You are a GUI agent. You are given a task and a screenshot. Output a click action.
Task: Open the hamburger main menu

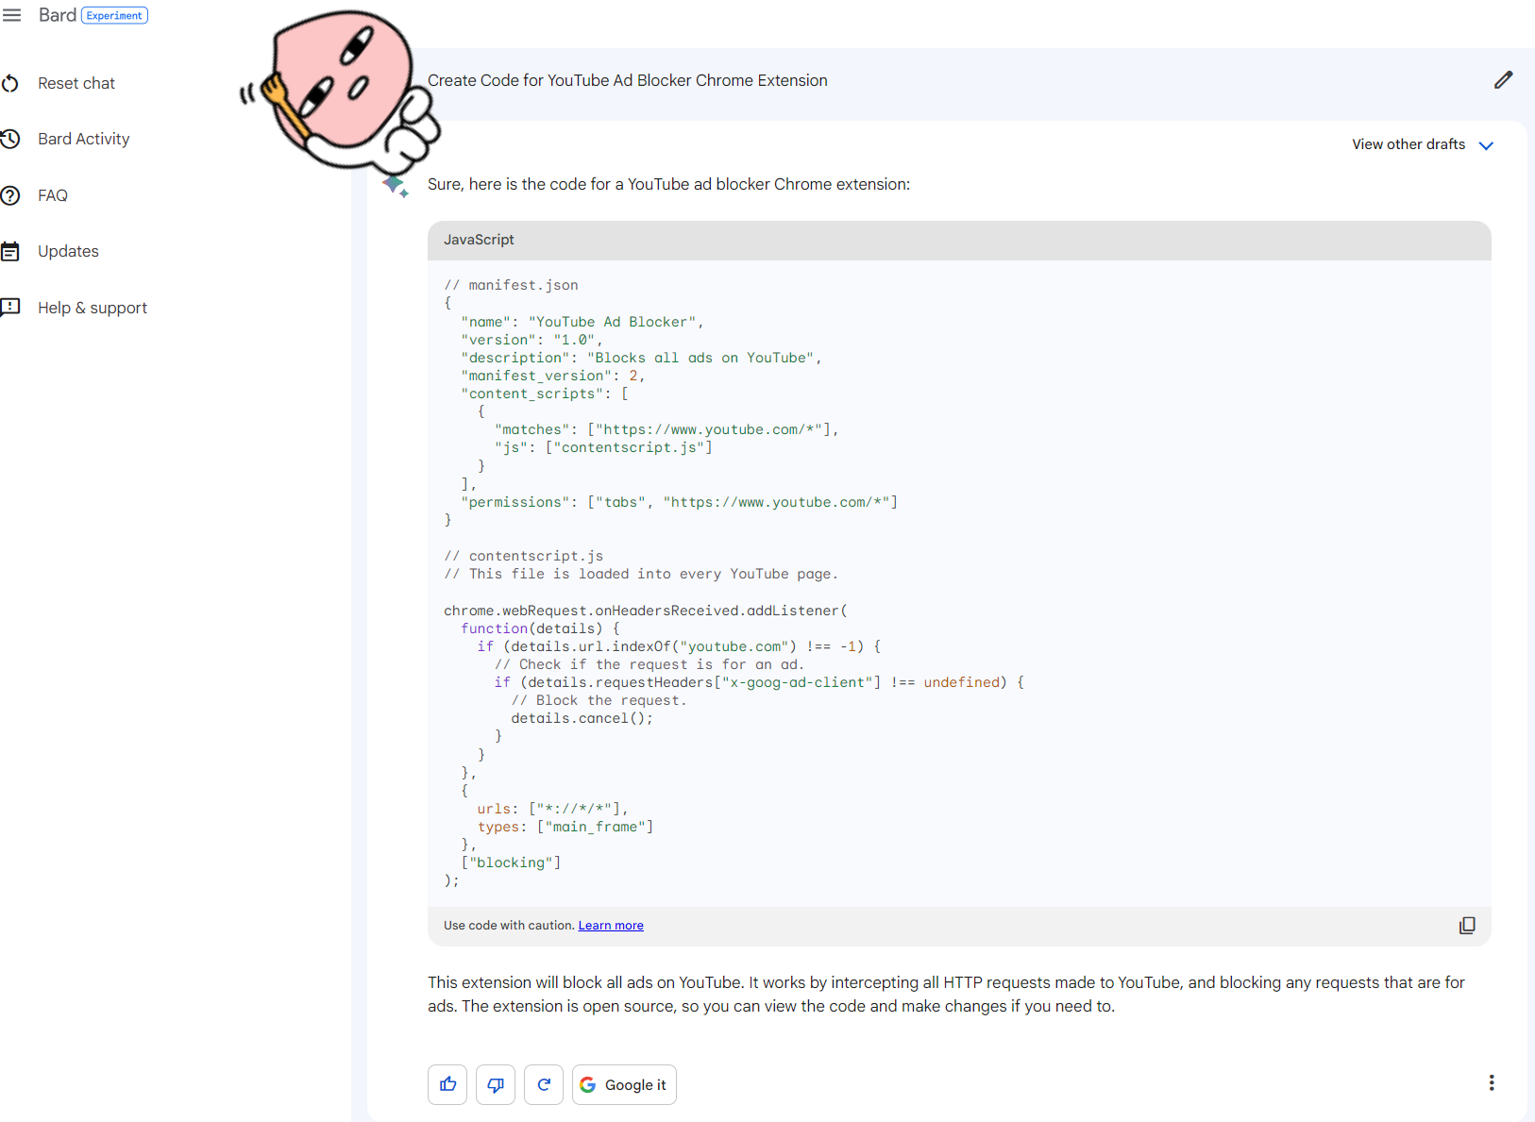point(11,15)
